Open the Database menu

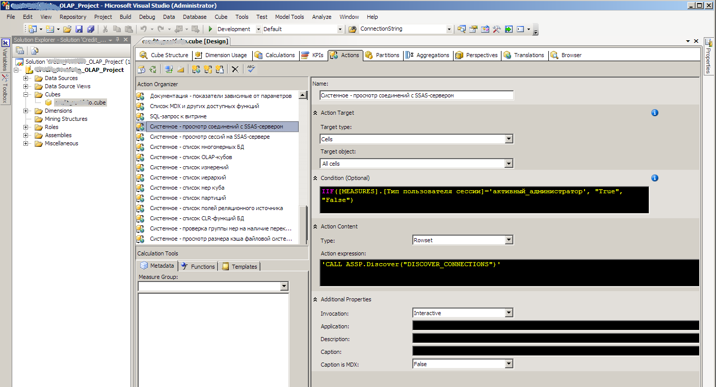point(195,17)
